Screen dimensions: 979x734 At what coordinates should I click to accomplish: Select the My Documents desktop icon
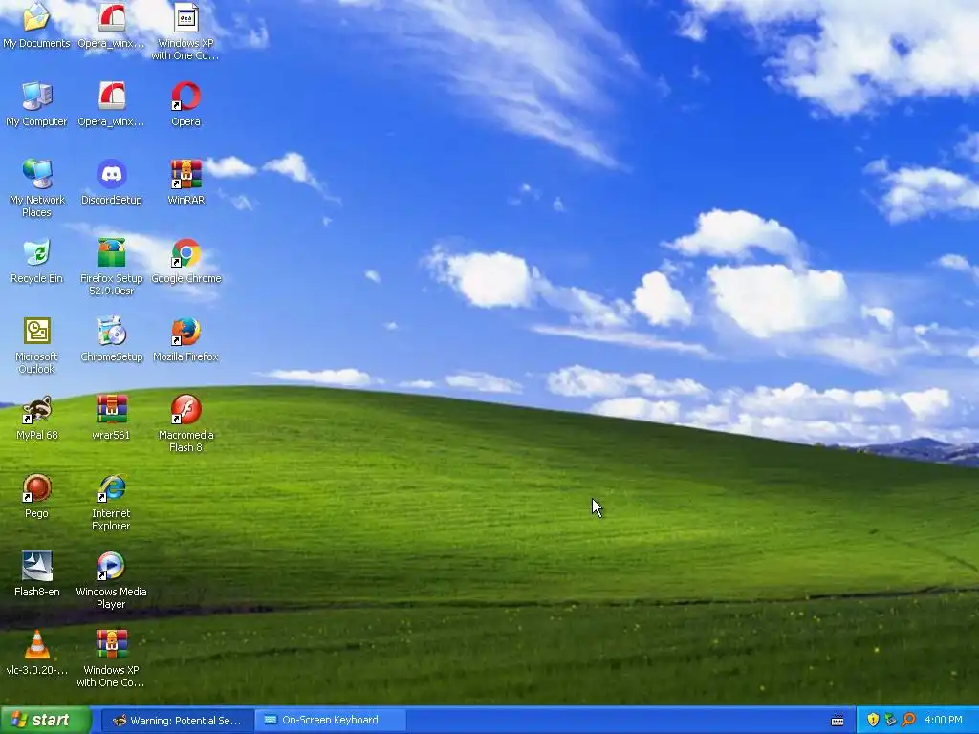pyautogui.click(x=36, y=19)
